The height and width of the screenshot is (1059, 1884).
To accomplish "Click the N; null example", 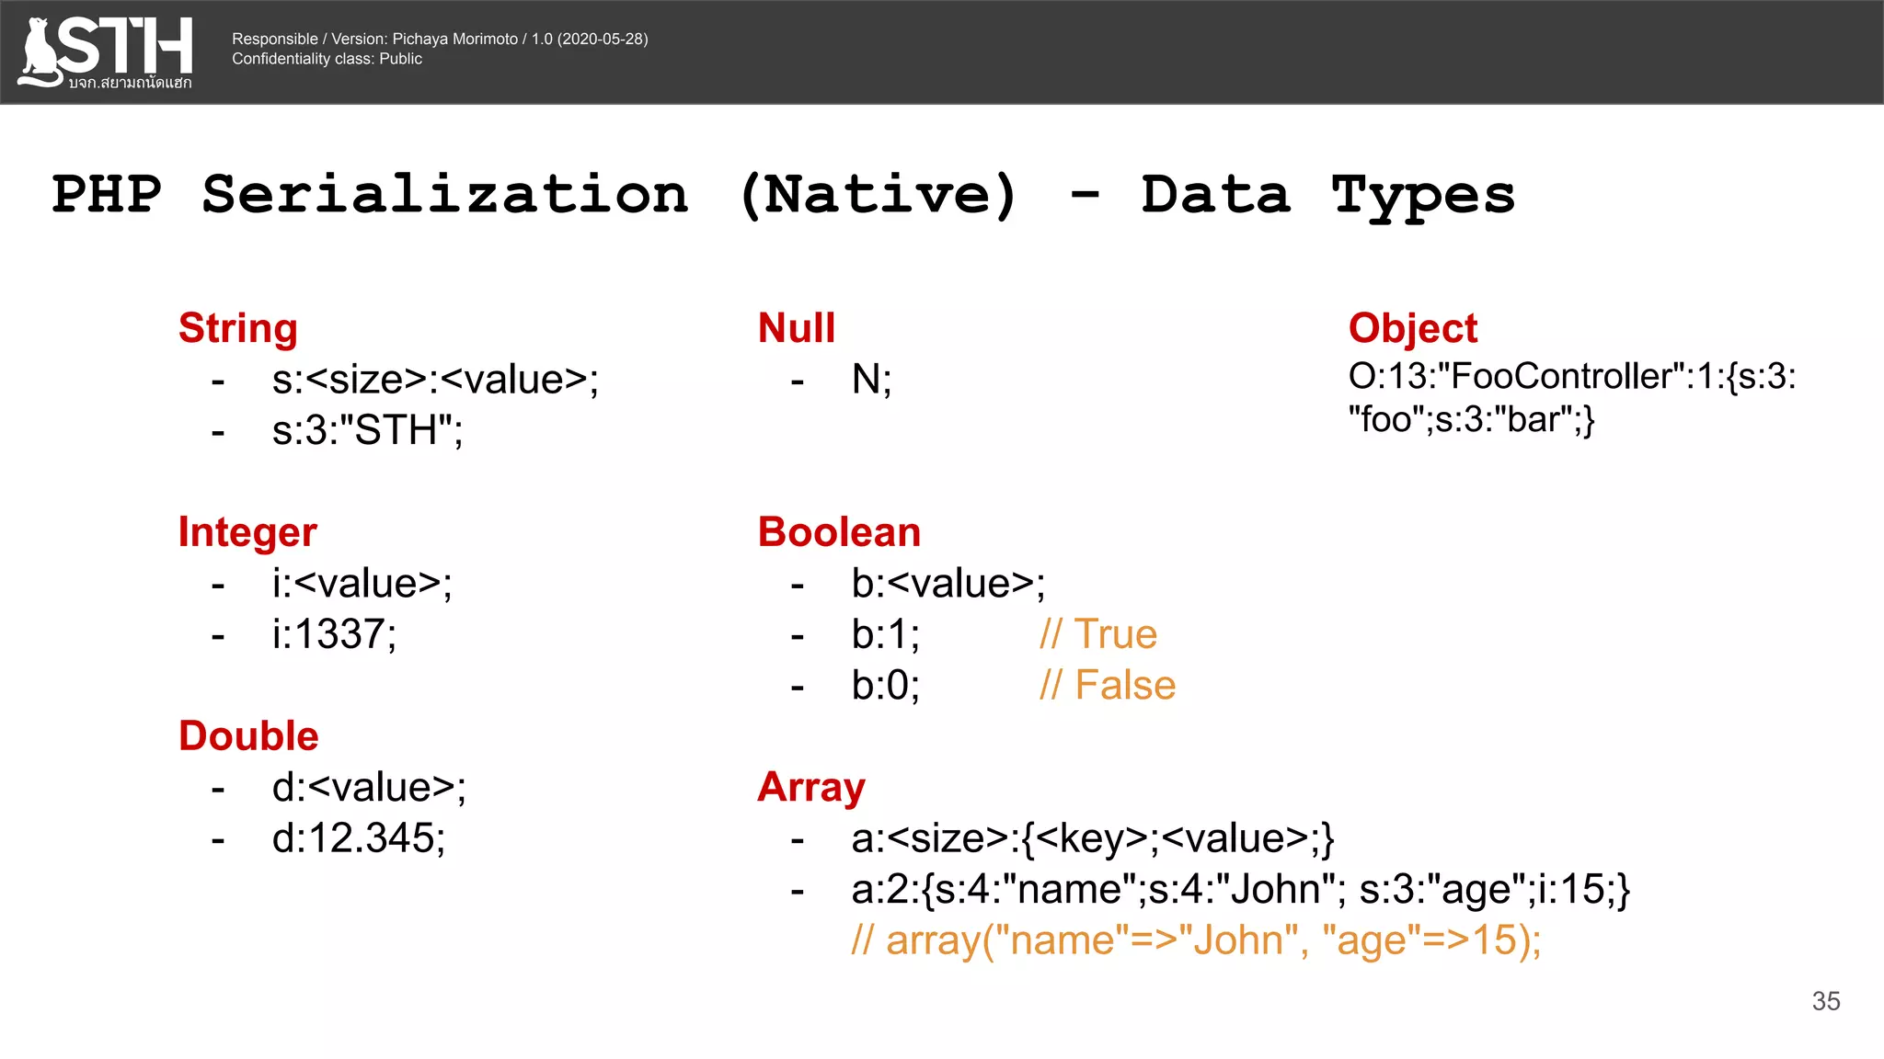I will point(871,379).
